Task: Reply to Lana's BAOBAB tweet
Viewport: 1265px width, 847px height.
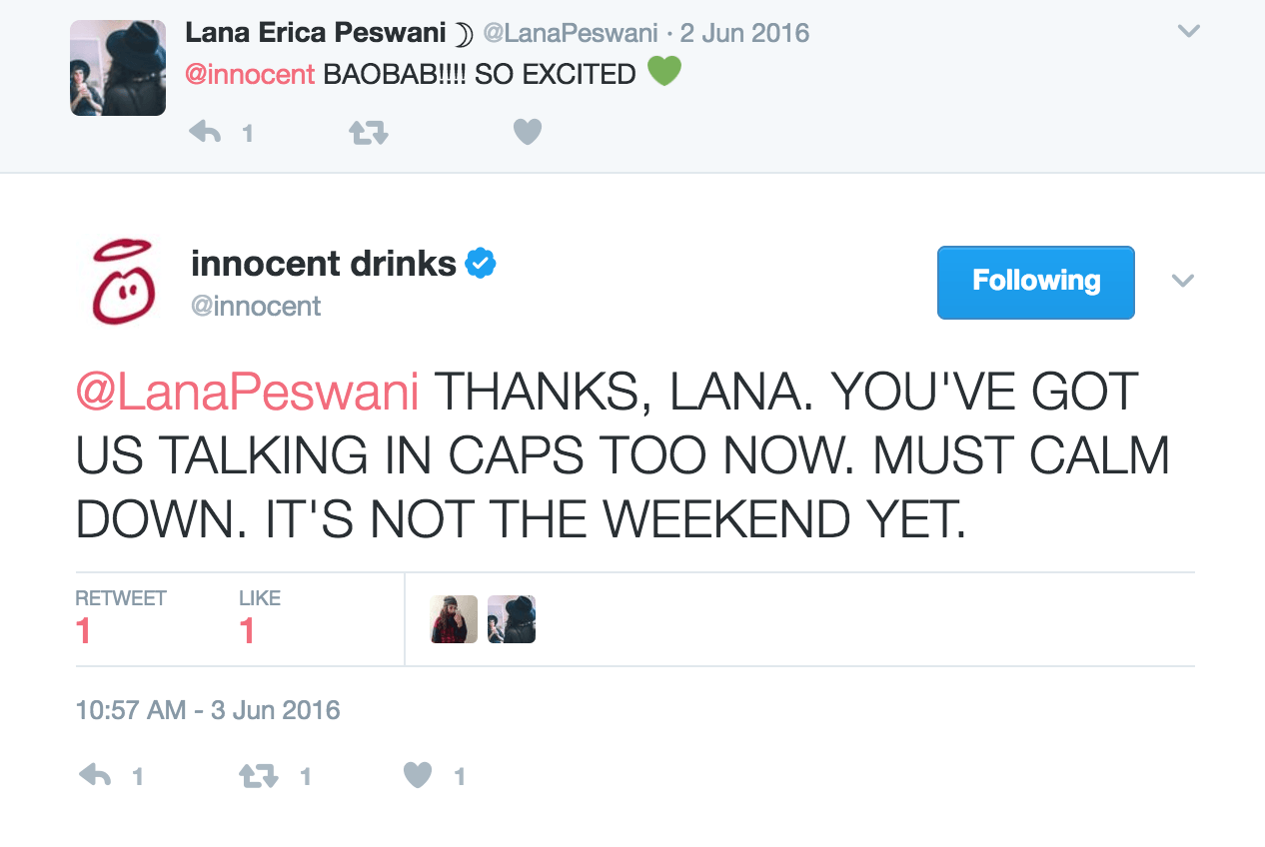Action: (206, 132)
